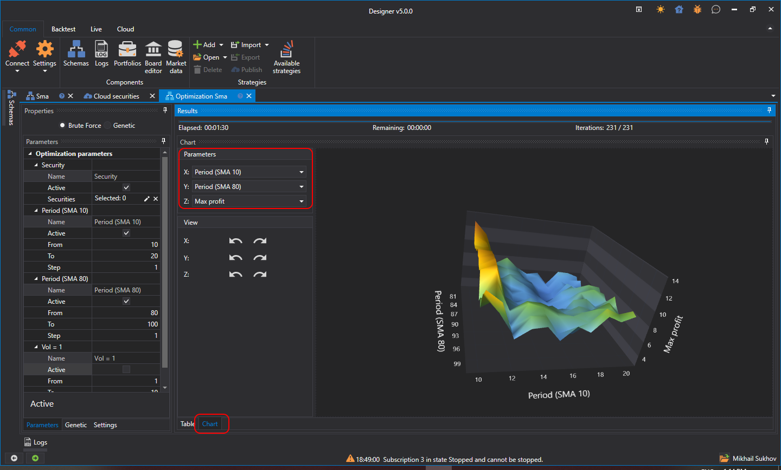Rotate X axis view clockwise arrow

point(260,241)
